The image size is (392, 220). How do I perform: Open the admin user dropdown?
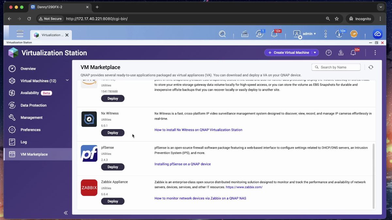click(304, 34)
